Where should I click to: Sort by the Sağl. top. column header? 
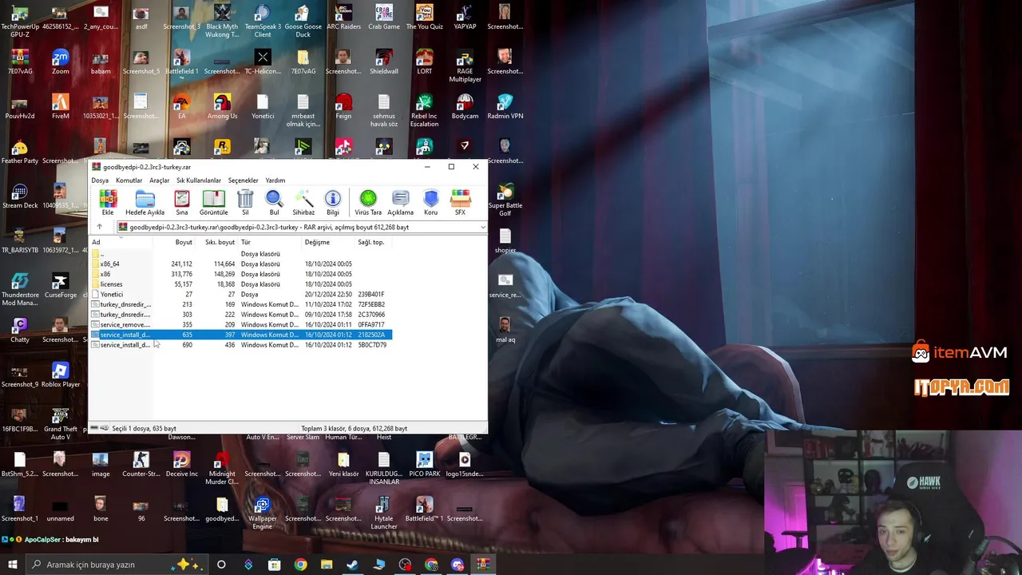(x=373, y=242)
